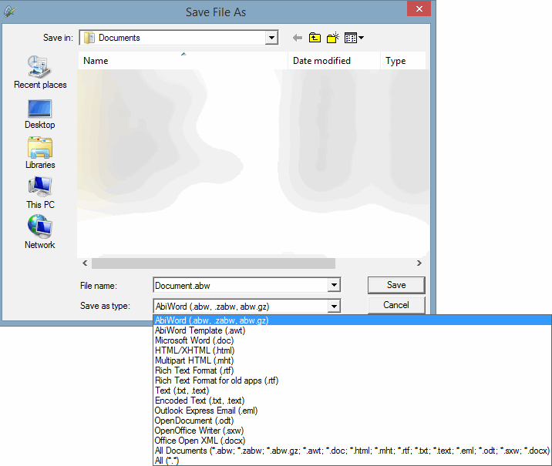Choose Office Open XML (.docx)
Image resolution: width=552 pixels, height=466 pixels.
click(x=352, y=441)
